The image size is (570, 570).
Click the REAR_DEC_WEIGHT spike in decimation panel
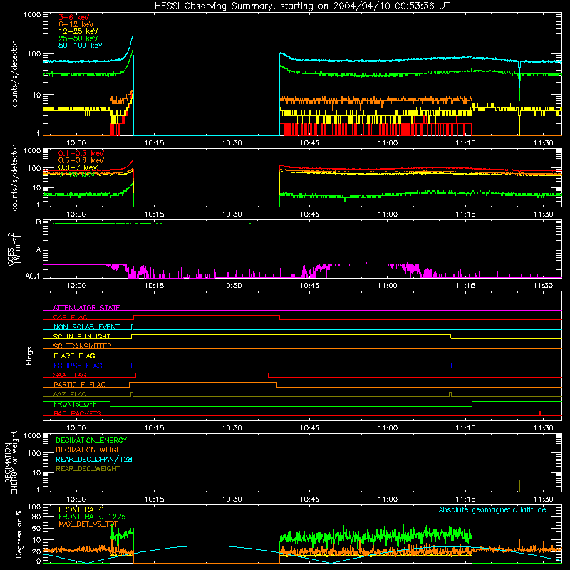point(519,486)
